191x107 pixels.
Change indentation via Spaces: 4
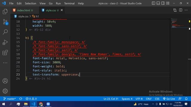[127, 99]
